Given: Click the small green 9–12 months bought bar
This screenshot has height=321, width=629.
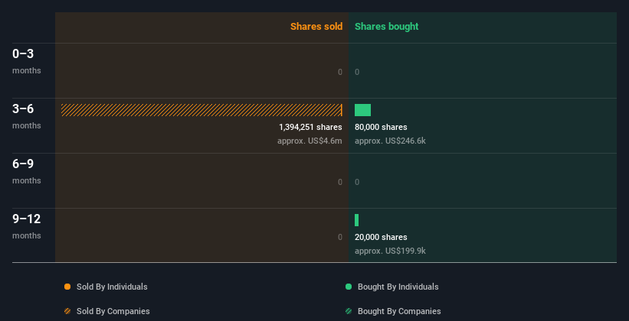Looking at the screenshot, I should [356, 220].
